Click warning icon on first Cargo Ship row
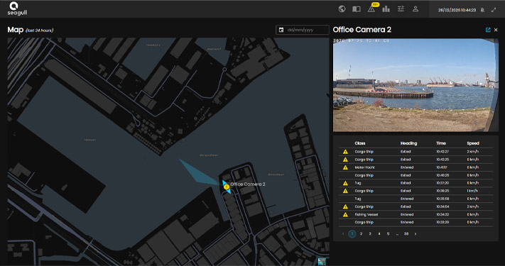The width and height of the screenshot is (505, 266). tap(345, 152)
